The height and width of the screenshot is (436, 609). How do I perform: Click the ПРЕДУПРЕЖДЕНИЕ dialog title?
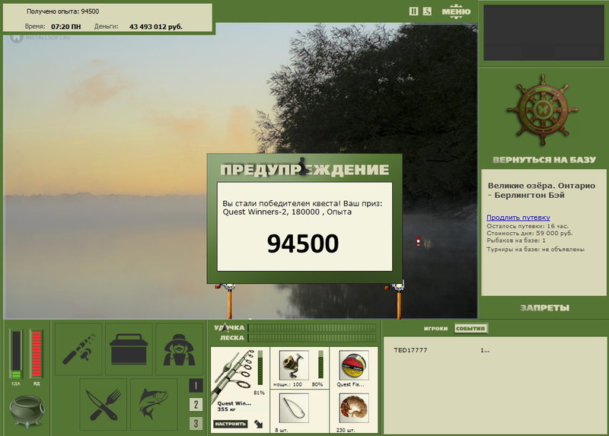click(x=304, y=169)
